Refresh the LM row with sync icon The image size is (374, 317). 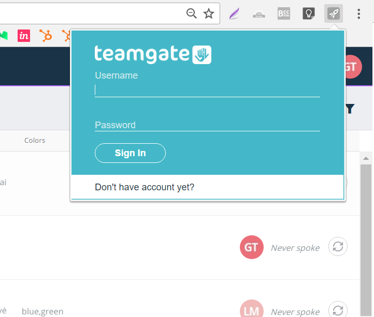pyautogui.click(x=338, y=309)
